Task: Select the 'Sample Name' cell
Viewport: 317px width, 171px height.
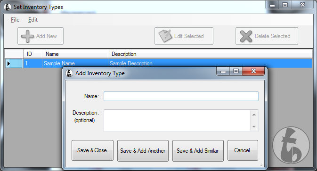Action: pyautogui.click(x=75, y=63)
